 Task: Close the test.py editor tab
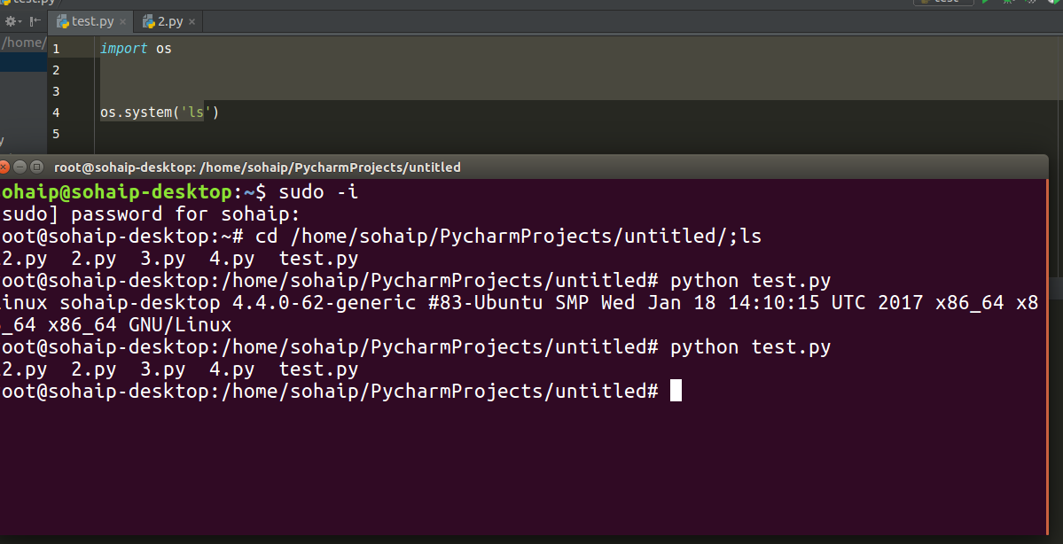tap(122, 21)
